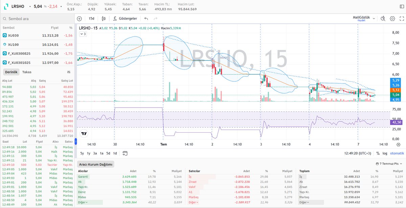Click the Midas buyer row
Viewport: 406px width, 208px height.
[130, 197]
